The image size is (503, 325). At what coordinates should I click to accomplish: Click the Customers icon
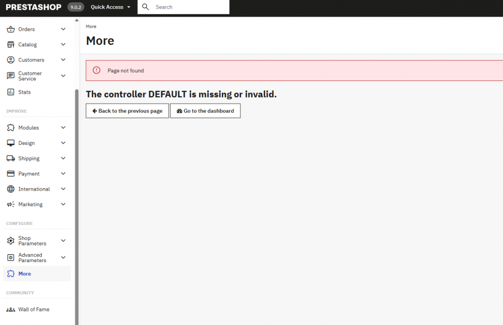coord(11,59)
